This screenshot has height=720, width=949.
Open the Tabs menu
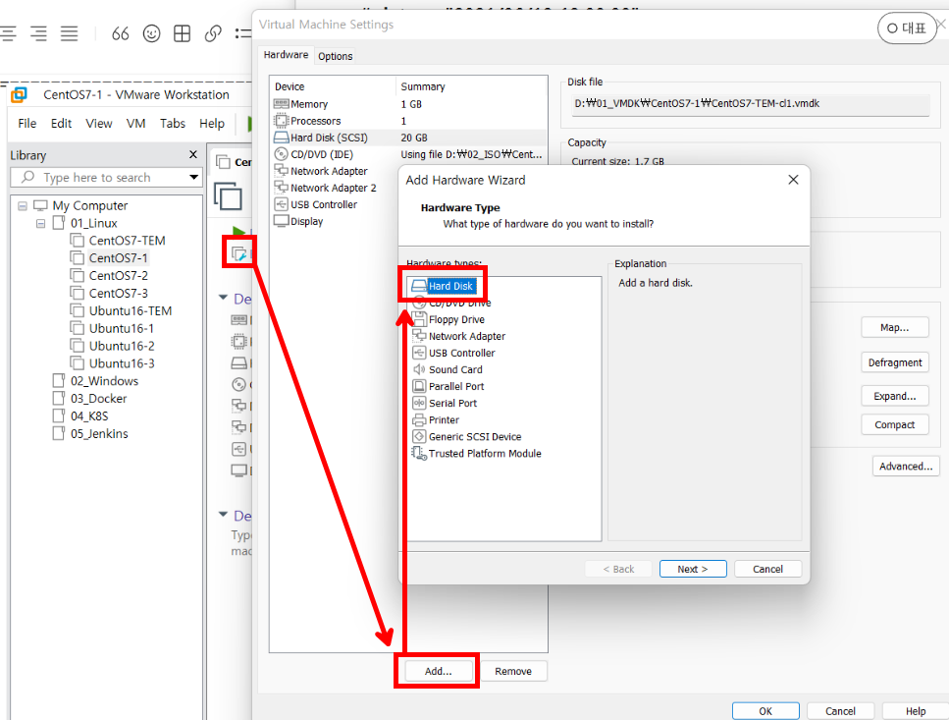(x=173, y=124)
